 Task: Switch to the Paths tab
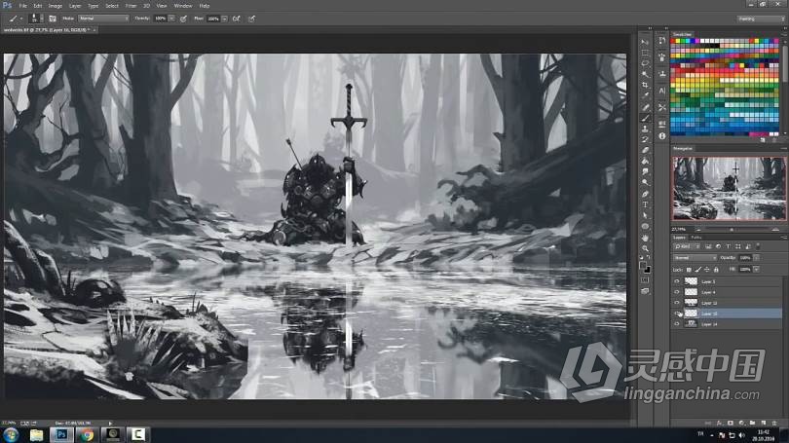[696, 237]
